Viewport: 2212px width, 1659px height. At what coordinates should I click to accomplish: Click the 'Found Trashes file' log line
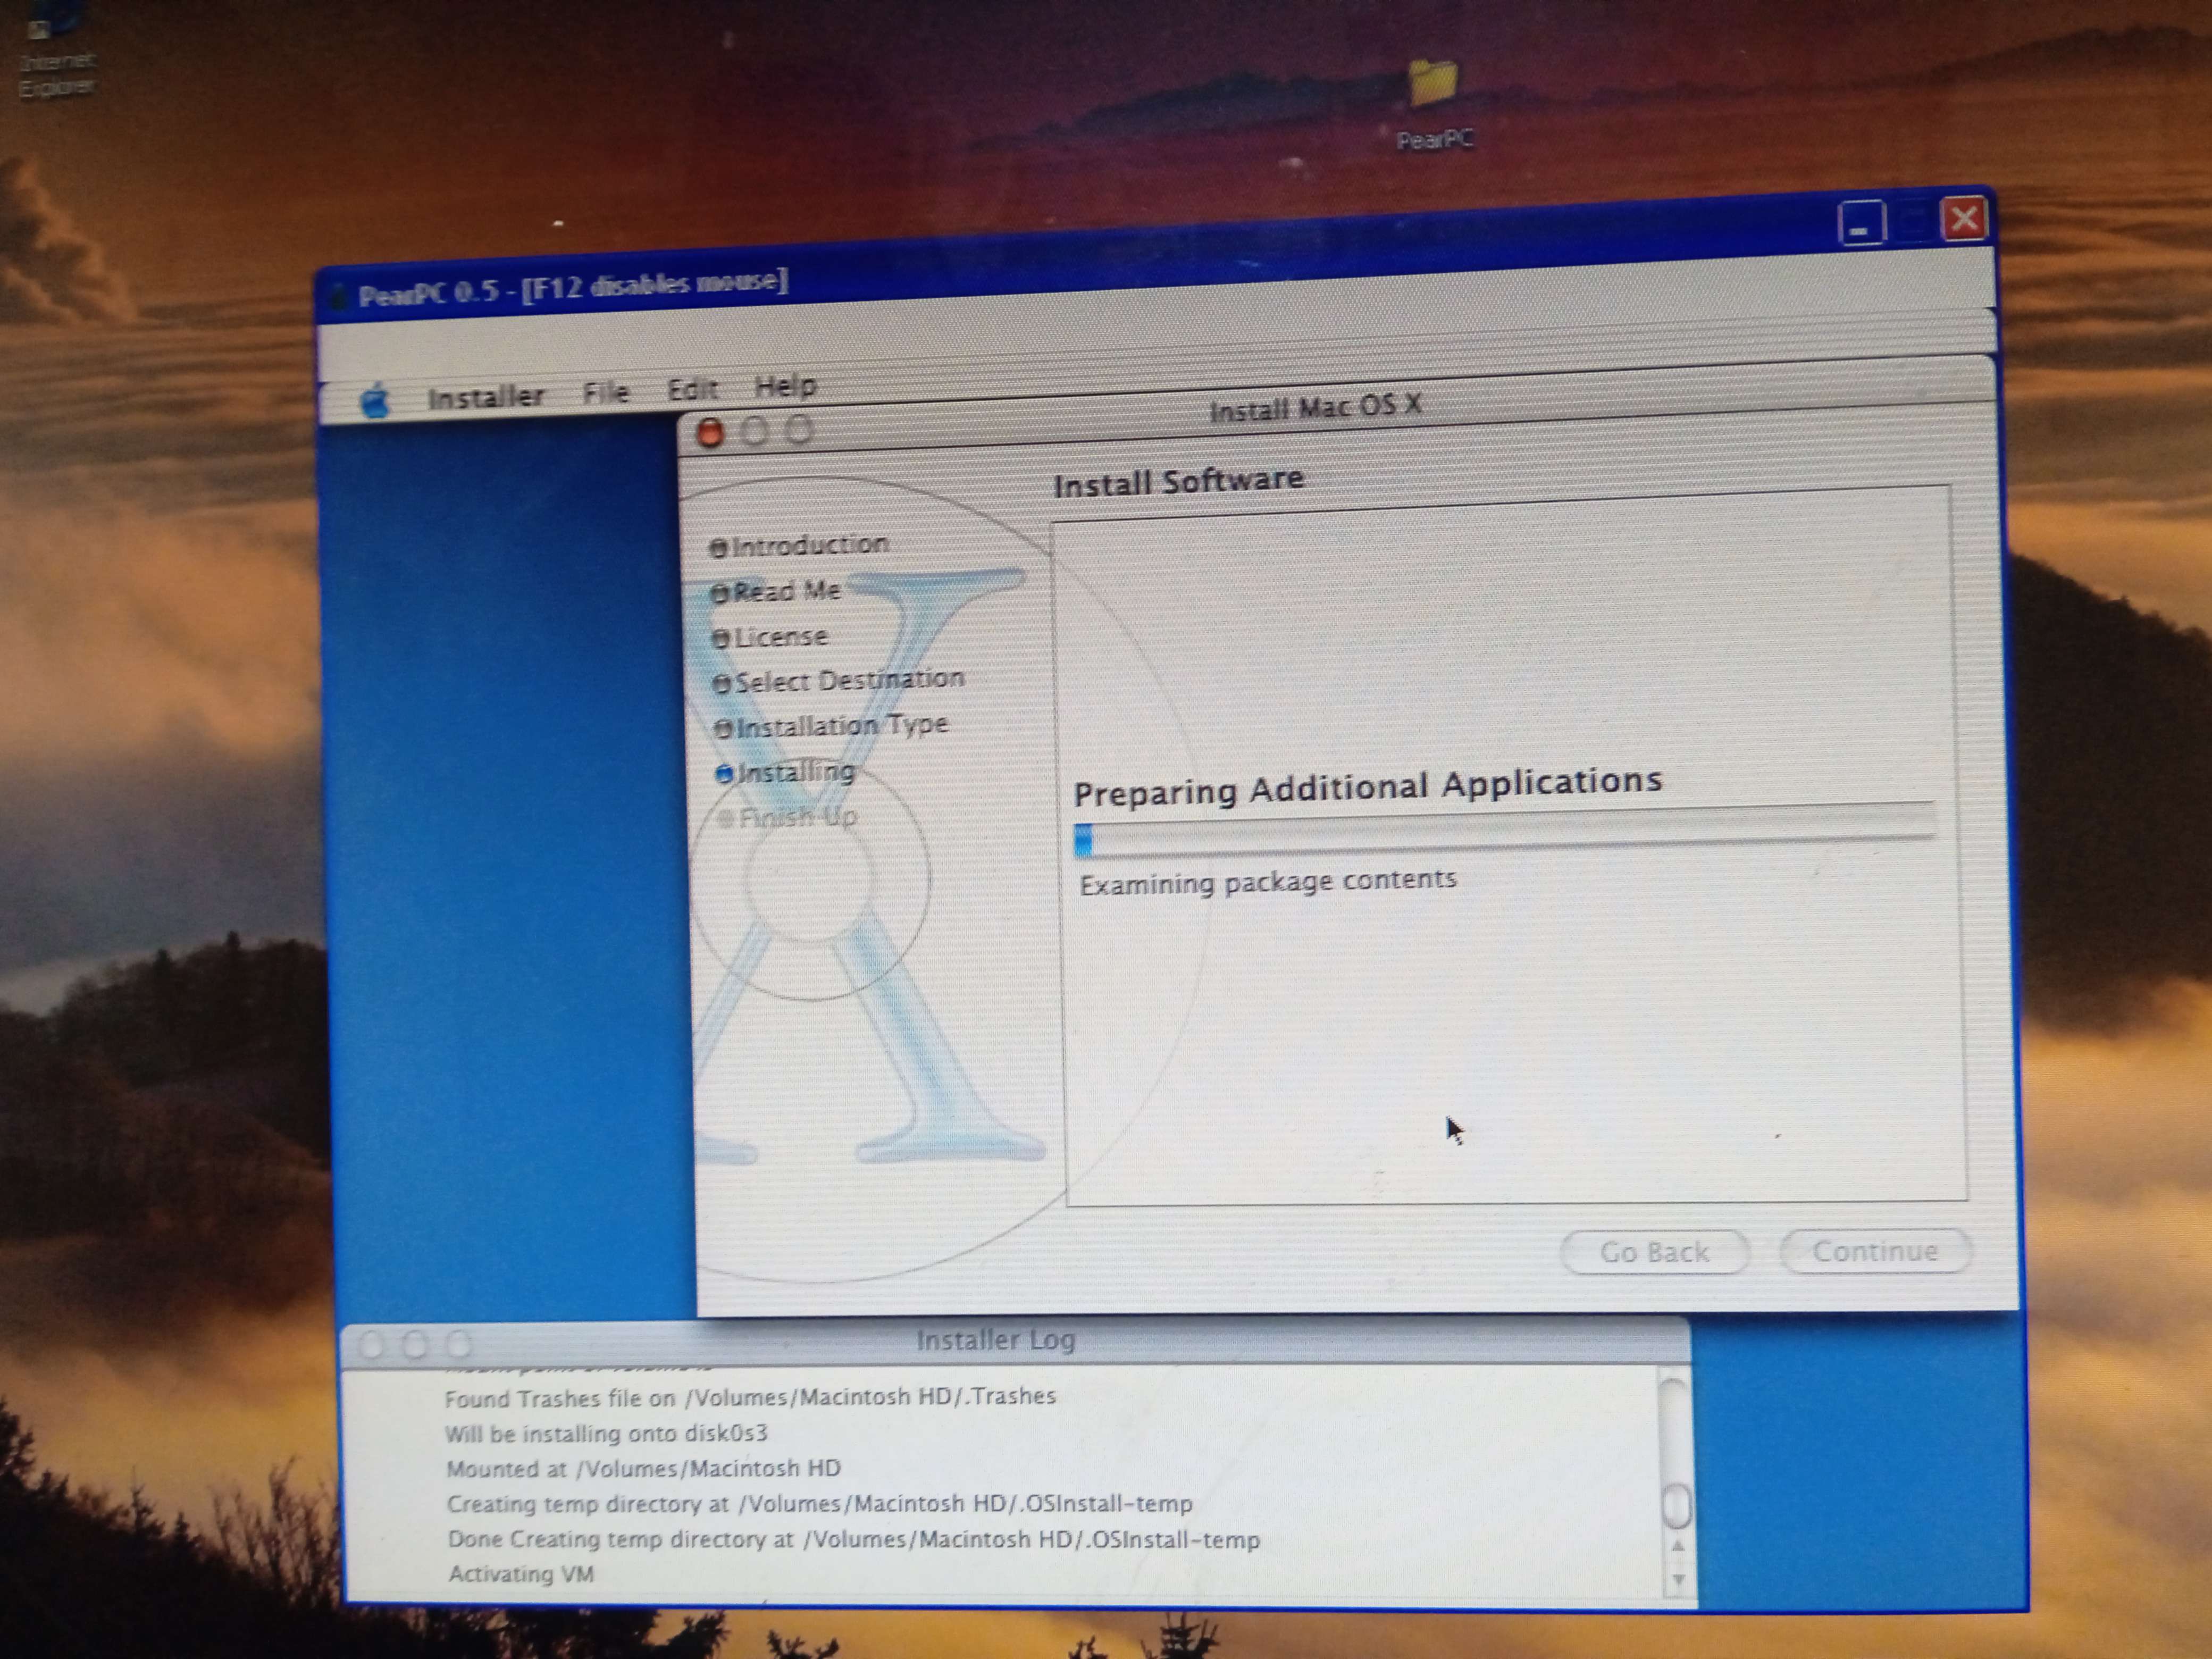(x=750, y=1397)
